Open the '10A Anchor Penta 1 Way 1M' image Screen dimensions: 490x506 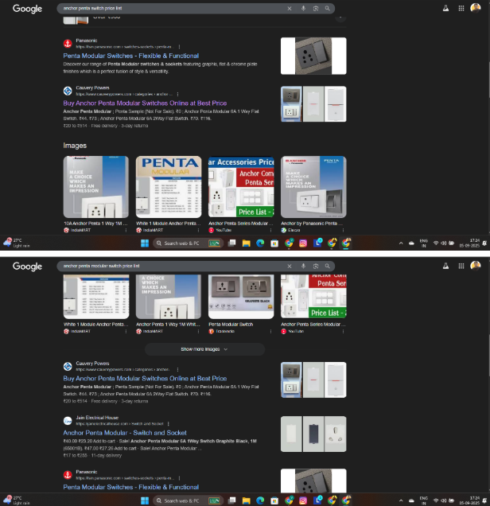tap(96, 187)
